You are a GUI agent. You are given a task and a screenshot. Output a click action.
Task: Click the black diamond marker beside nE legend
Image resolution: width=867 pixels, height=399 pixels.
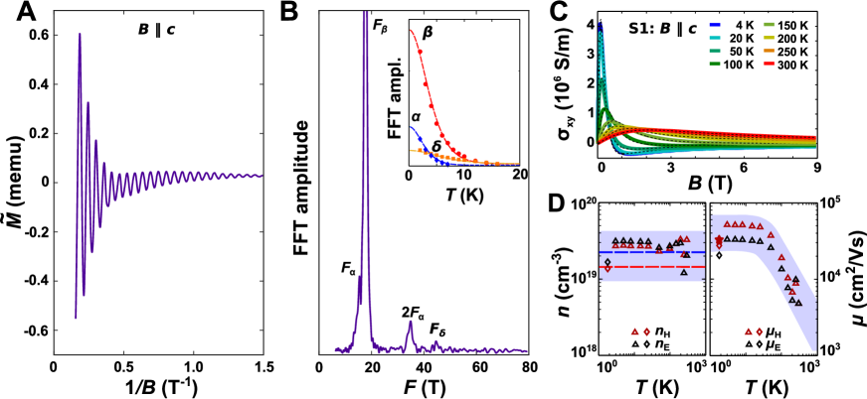click(x=647, y=343)
